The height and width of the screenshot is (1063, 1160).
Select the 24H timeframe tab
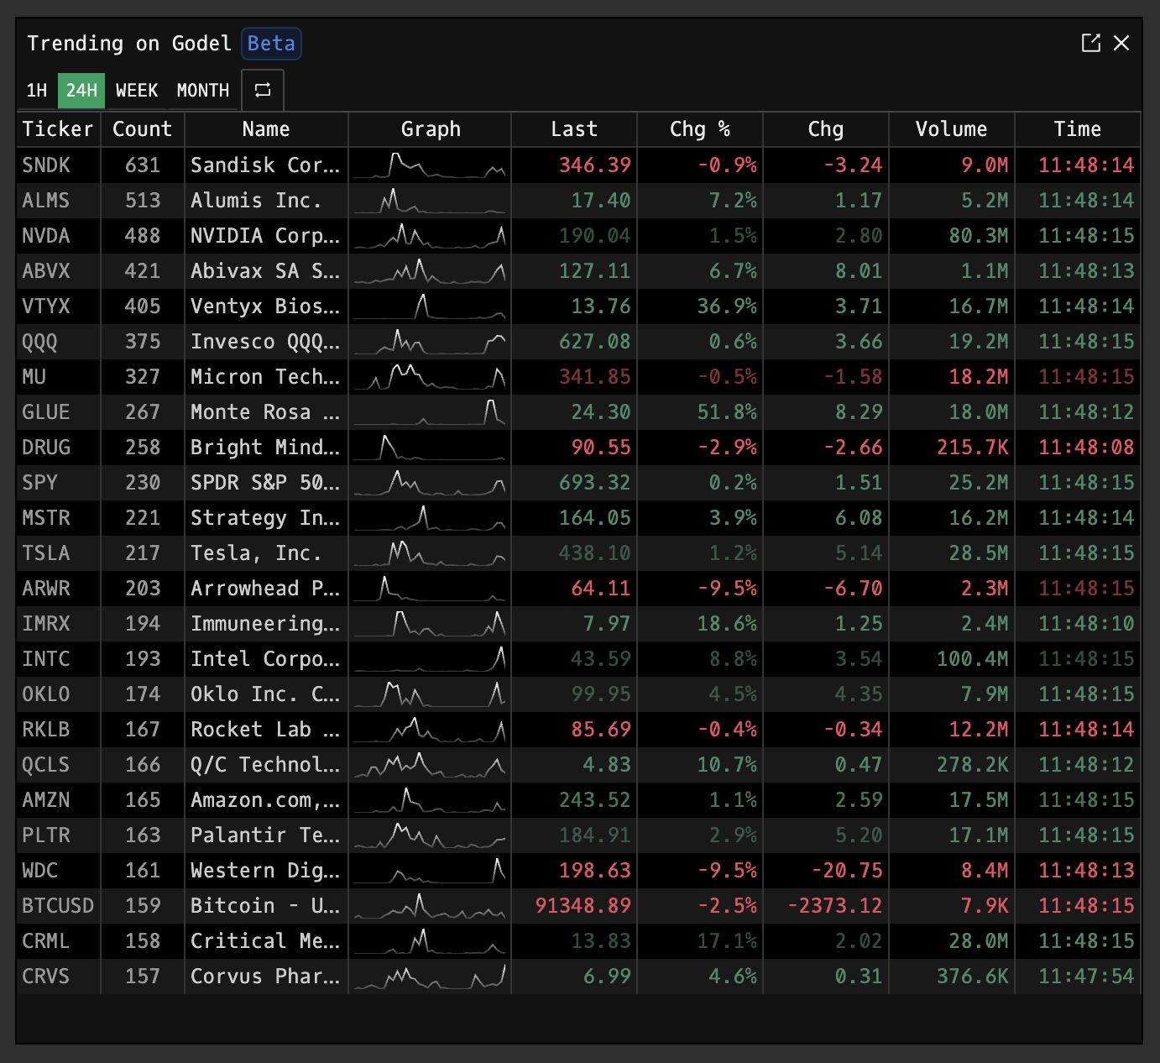click(x=81, y=91)
